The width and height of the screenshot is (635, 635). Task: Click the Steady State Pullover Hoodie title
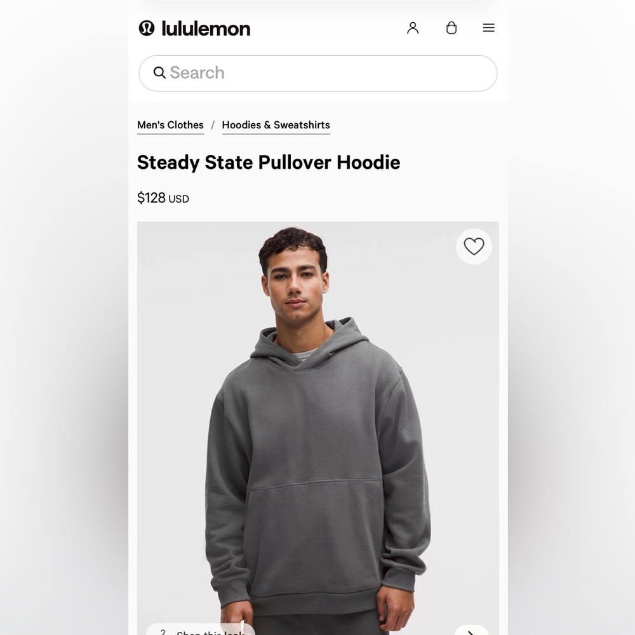pyautogui.click(x=269, y=163)
